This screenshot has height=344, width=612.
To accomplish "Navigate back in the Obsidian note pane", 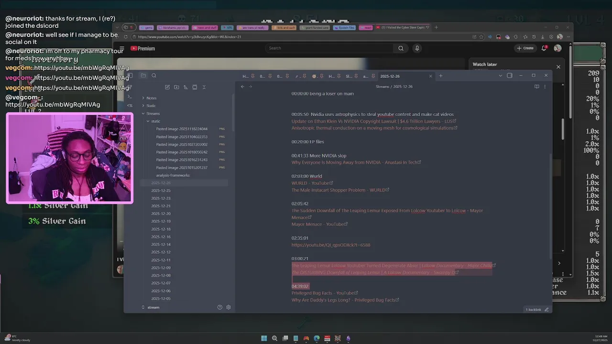I will pyautogui.click(x=242, y=86).
